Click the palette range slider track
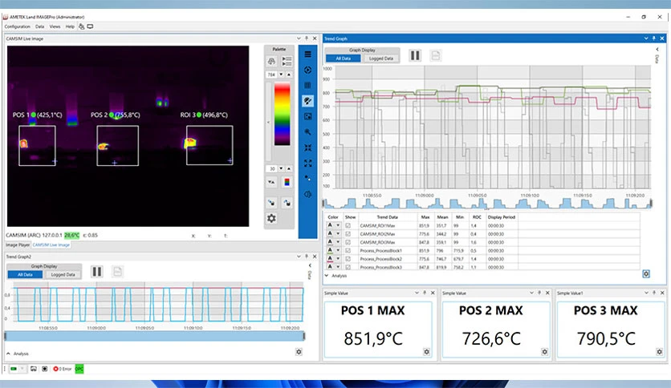Viewport: 671px width, 388px height. 269,121
